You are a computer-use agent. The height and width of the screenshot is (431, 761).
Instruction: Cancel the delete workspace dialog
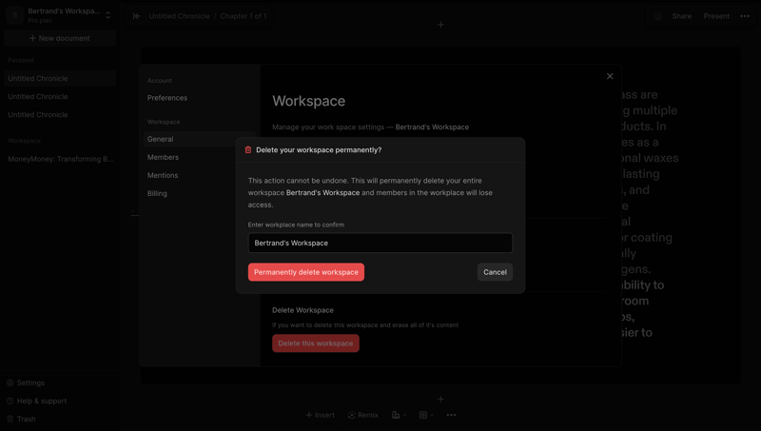(495, 272)
